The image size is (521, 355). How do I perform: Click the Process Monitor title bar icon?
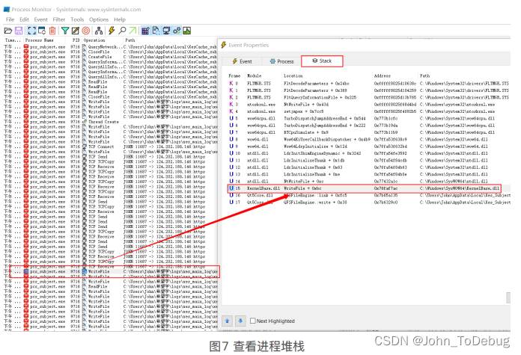pyautogui.click(x=7, y=9)
